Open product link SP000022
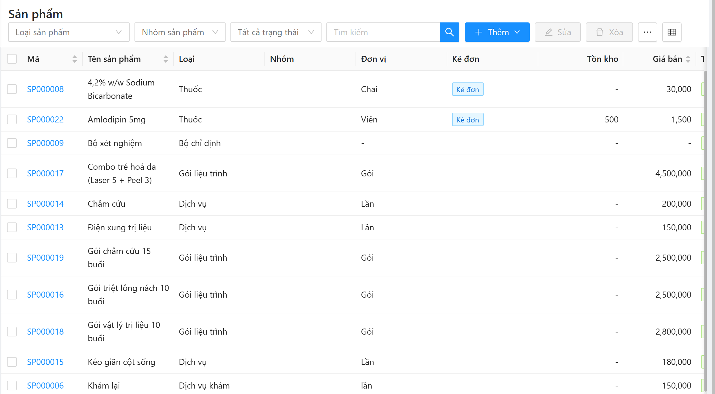The height and width of the screenshot is (394, 715). click(46, 119)
